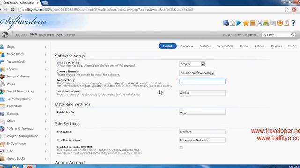
Task: Click the Guest Books category icon
Action: click(x=2, y=159)
